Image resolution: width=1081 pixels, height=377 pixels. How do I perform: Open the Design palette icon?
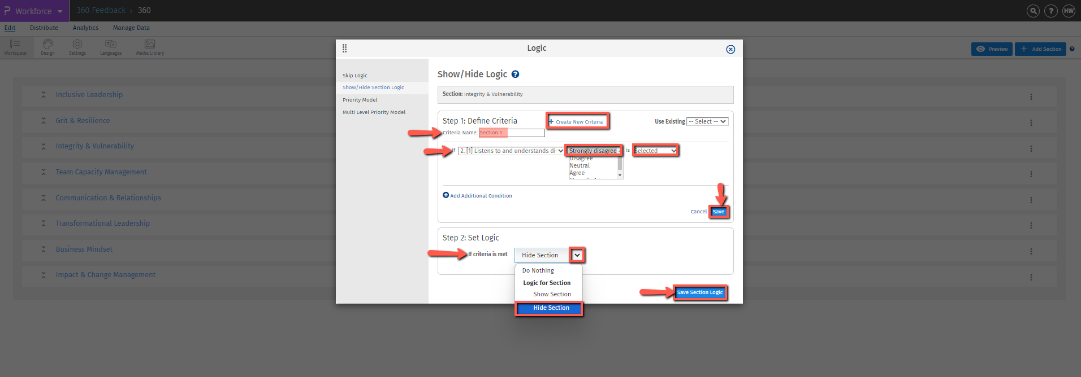click(x=48, y=47)
